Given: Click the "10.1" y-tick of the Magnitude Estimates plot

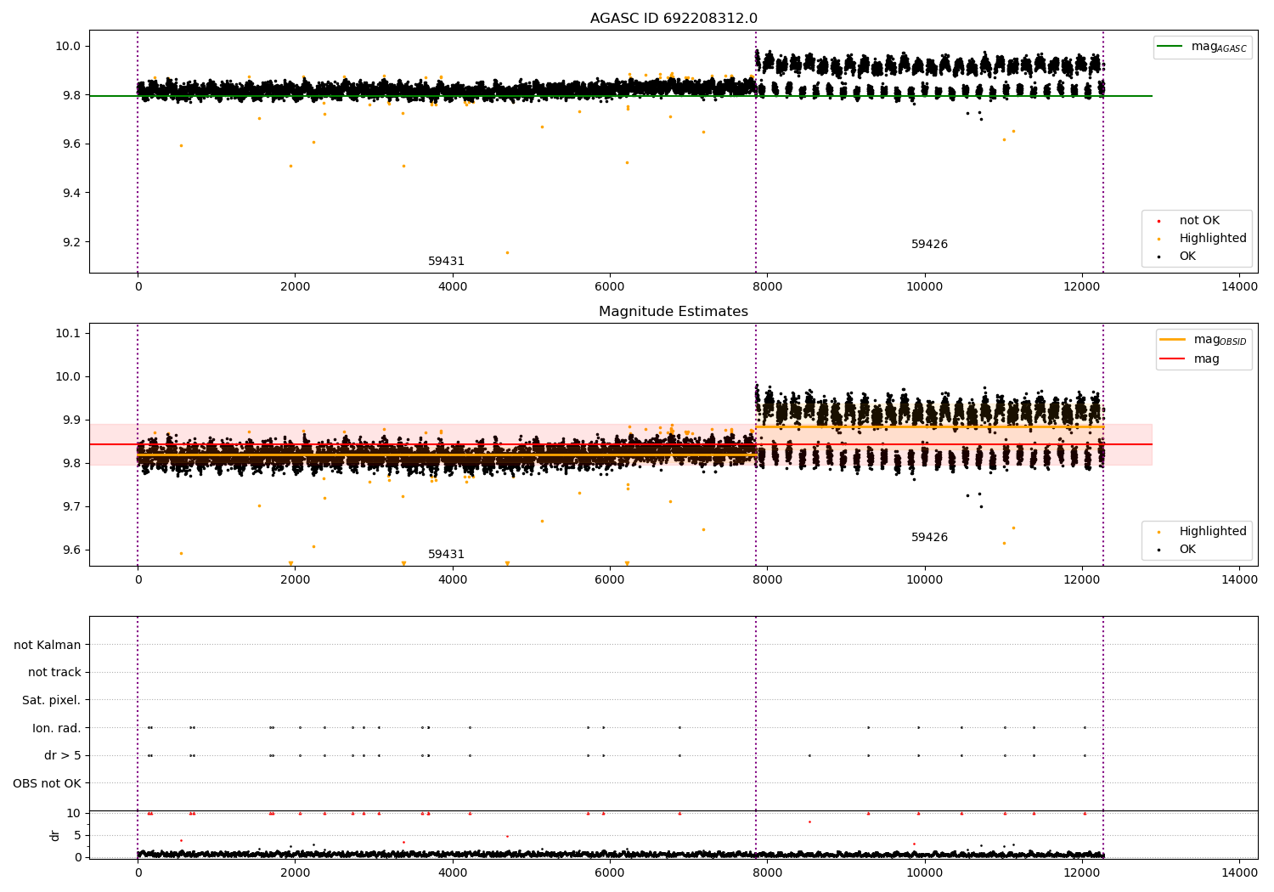Looking at the screenshot, I should 67,333.
